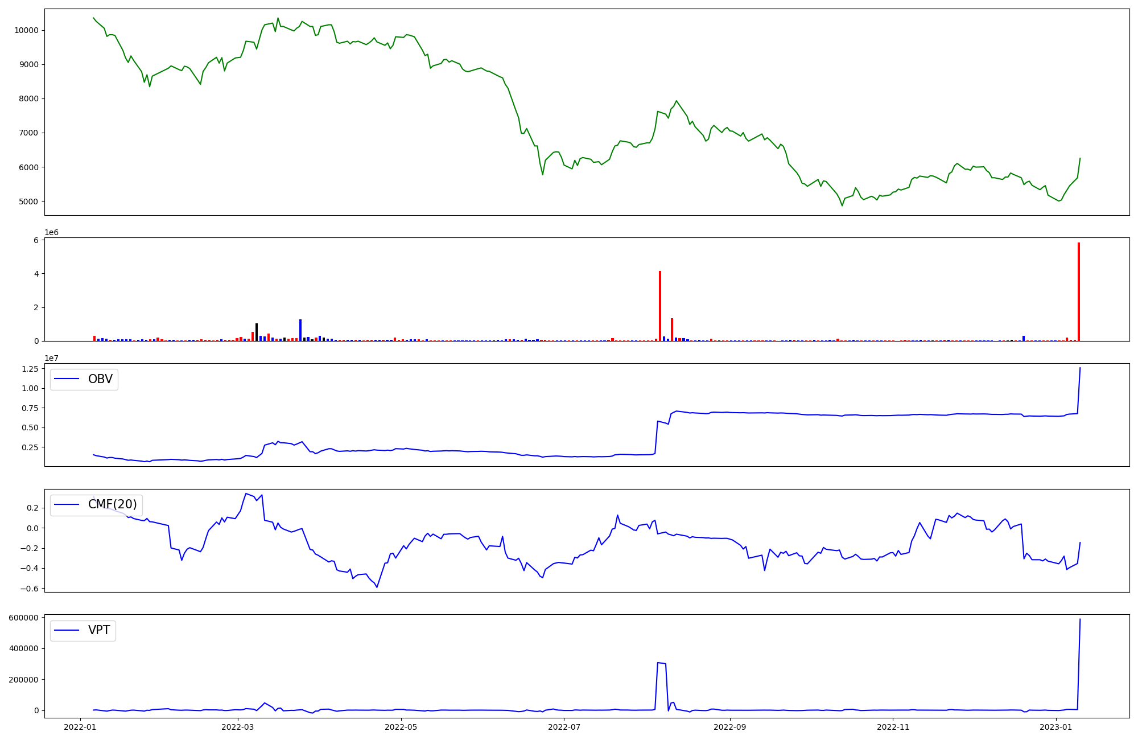Screen dimensions: 1138x740
Task: Click the red volume bar reaching 4 million
Action: (660, 306)
